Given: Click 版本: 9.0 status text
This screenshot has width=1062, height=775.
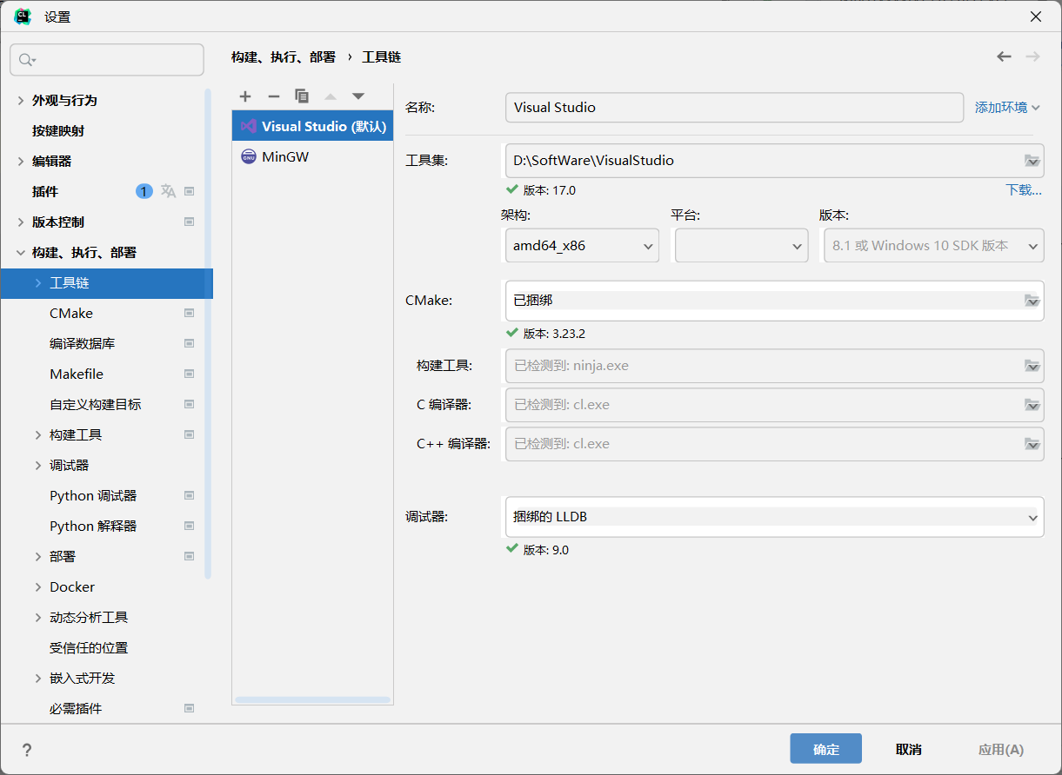Looking at the screenshot, I should click(x=545, y=550).
